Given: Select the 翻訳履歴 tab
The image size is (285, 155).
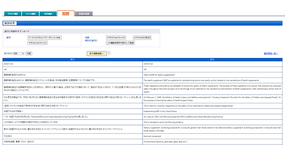Looking at the screenshot, I should 66,13.
